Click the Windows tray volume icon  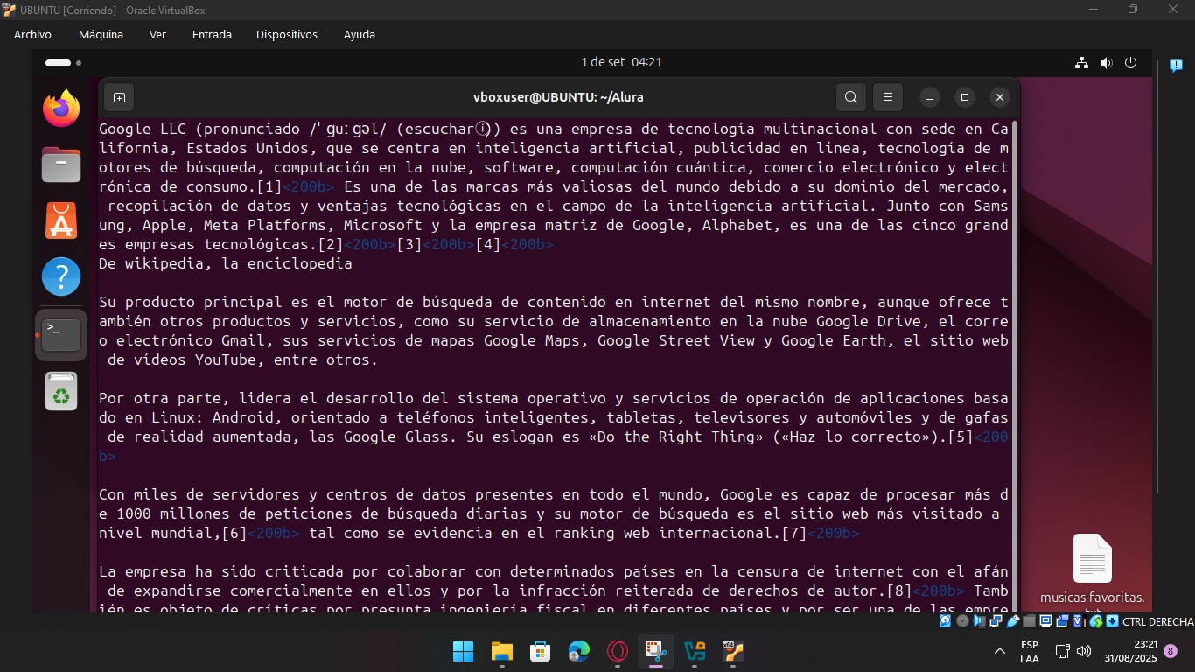(1084, 651)
